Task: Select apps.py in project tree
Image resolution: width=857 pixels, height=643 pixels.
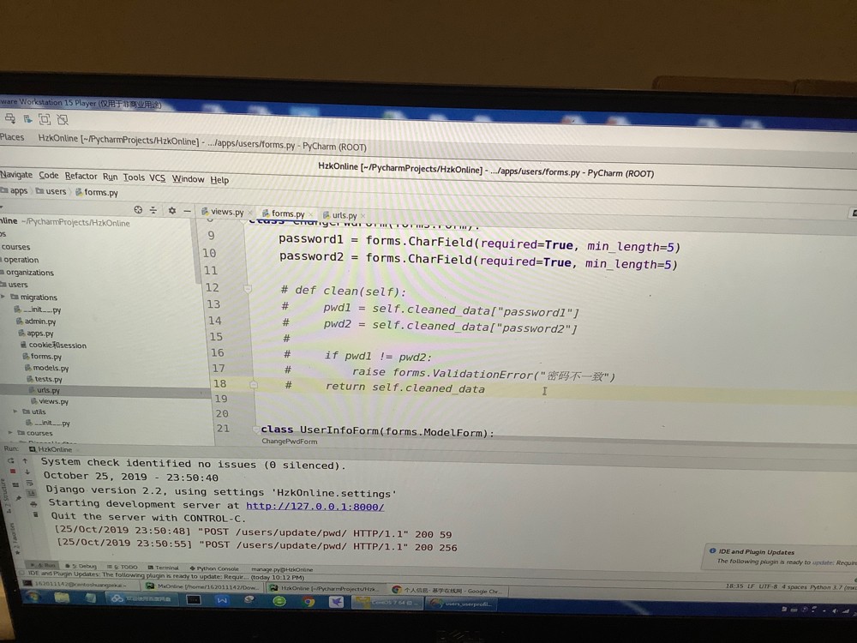Action: click(36, 333)
